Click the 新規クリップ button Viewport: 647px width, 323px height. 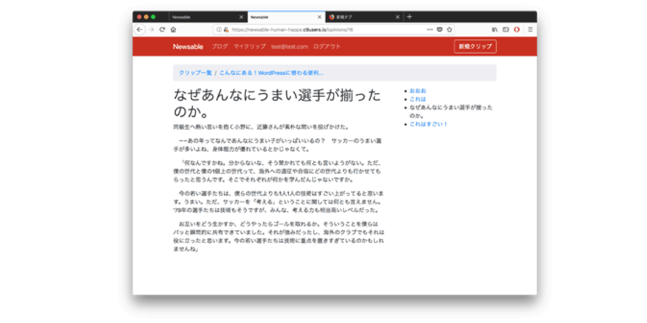tap(475, 47)
